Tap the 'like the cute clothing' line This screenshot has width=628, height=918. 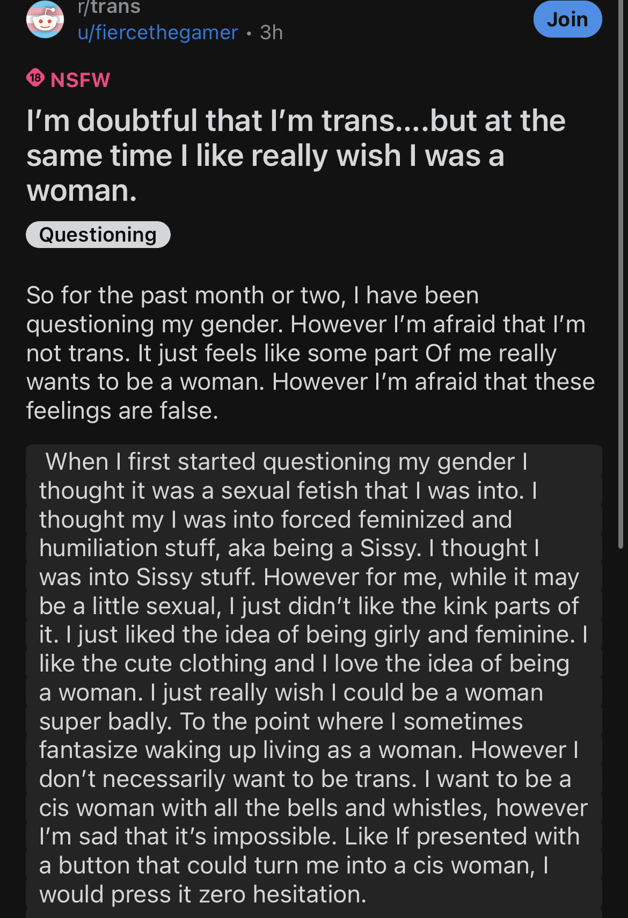304,664
